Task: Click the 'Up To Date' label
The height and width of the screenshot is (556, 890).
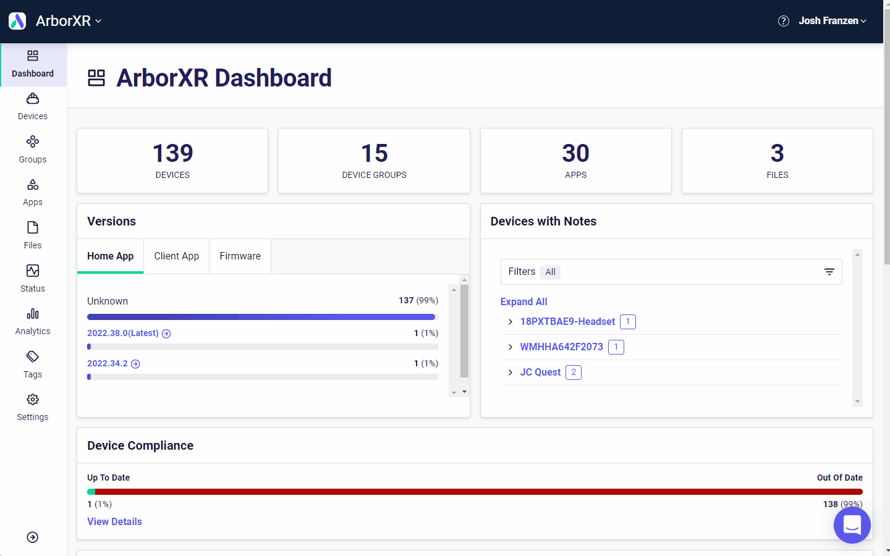Action: (x=109, y=478)
